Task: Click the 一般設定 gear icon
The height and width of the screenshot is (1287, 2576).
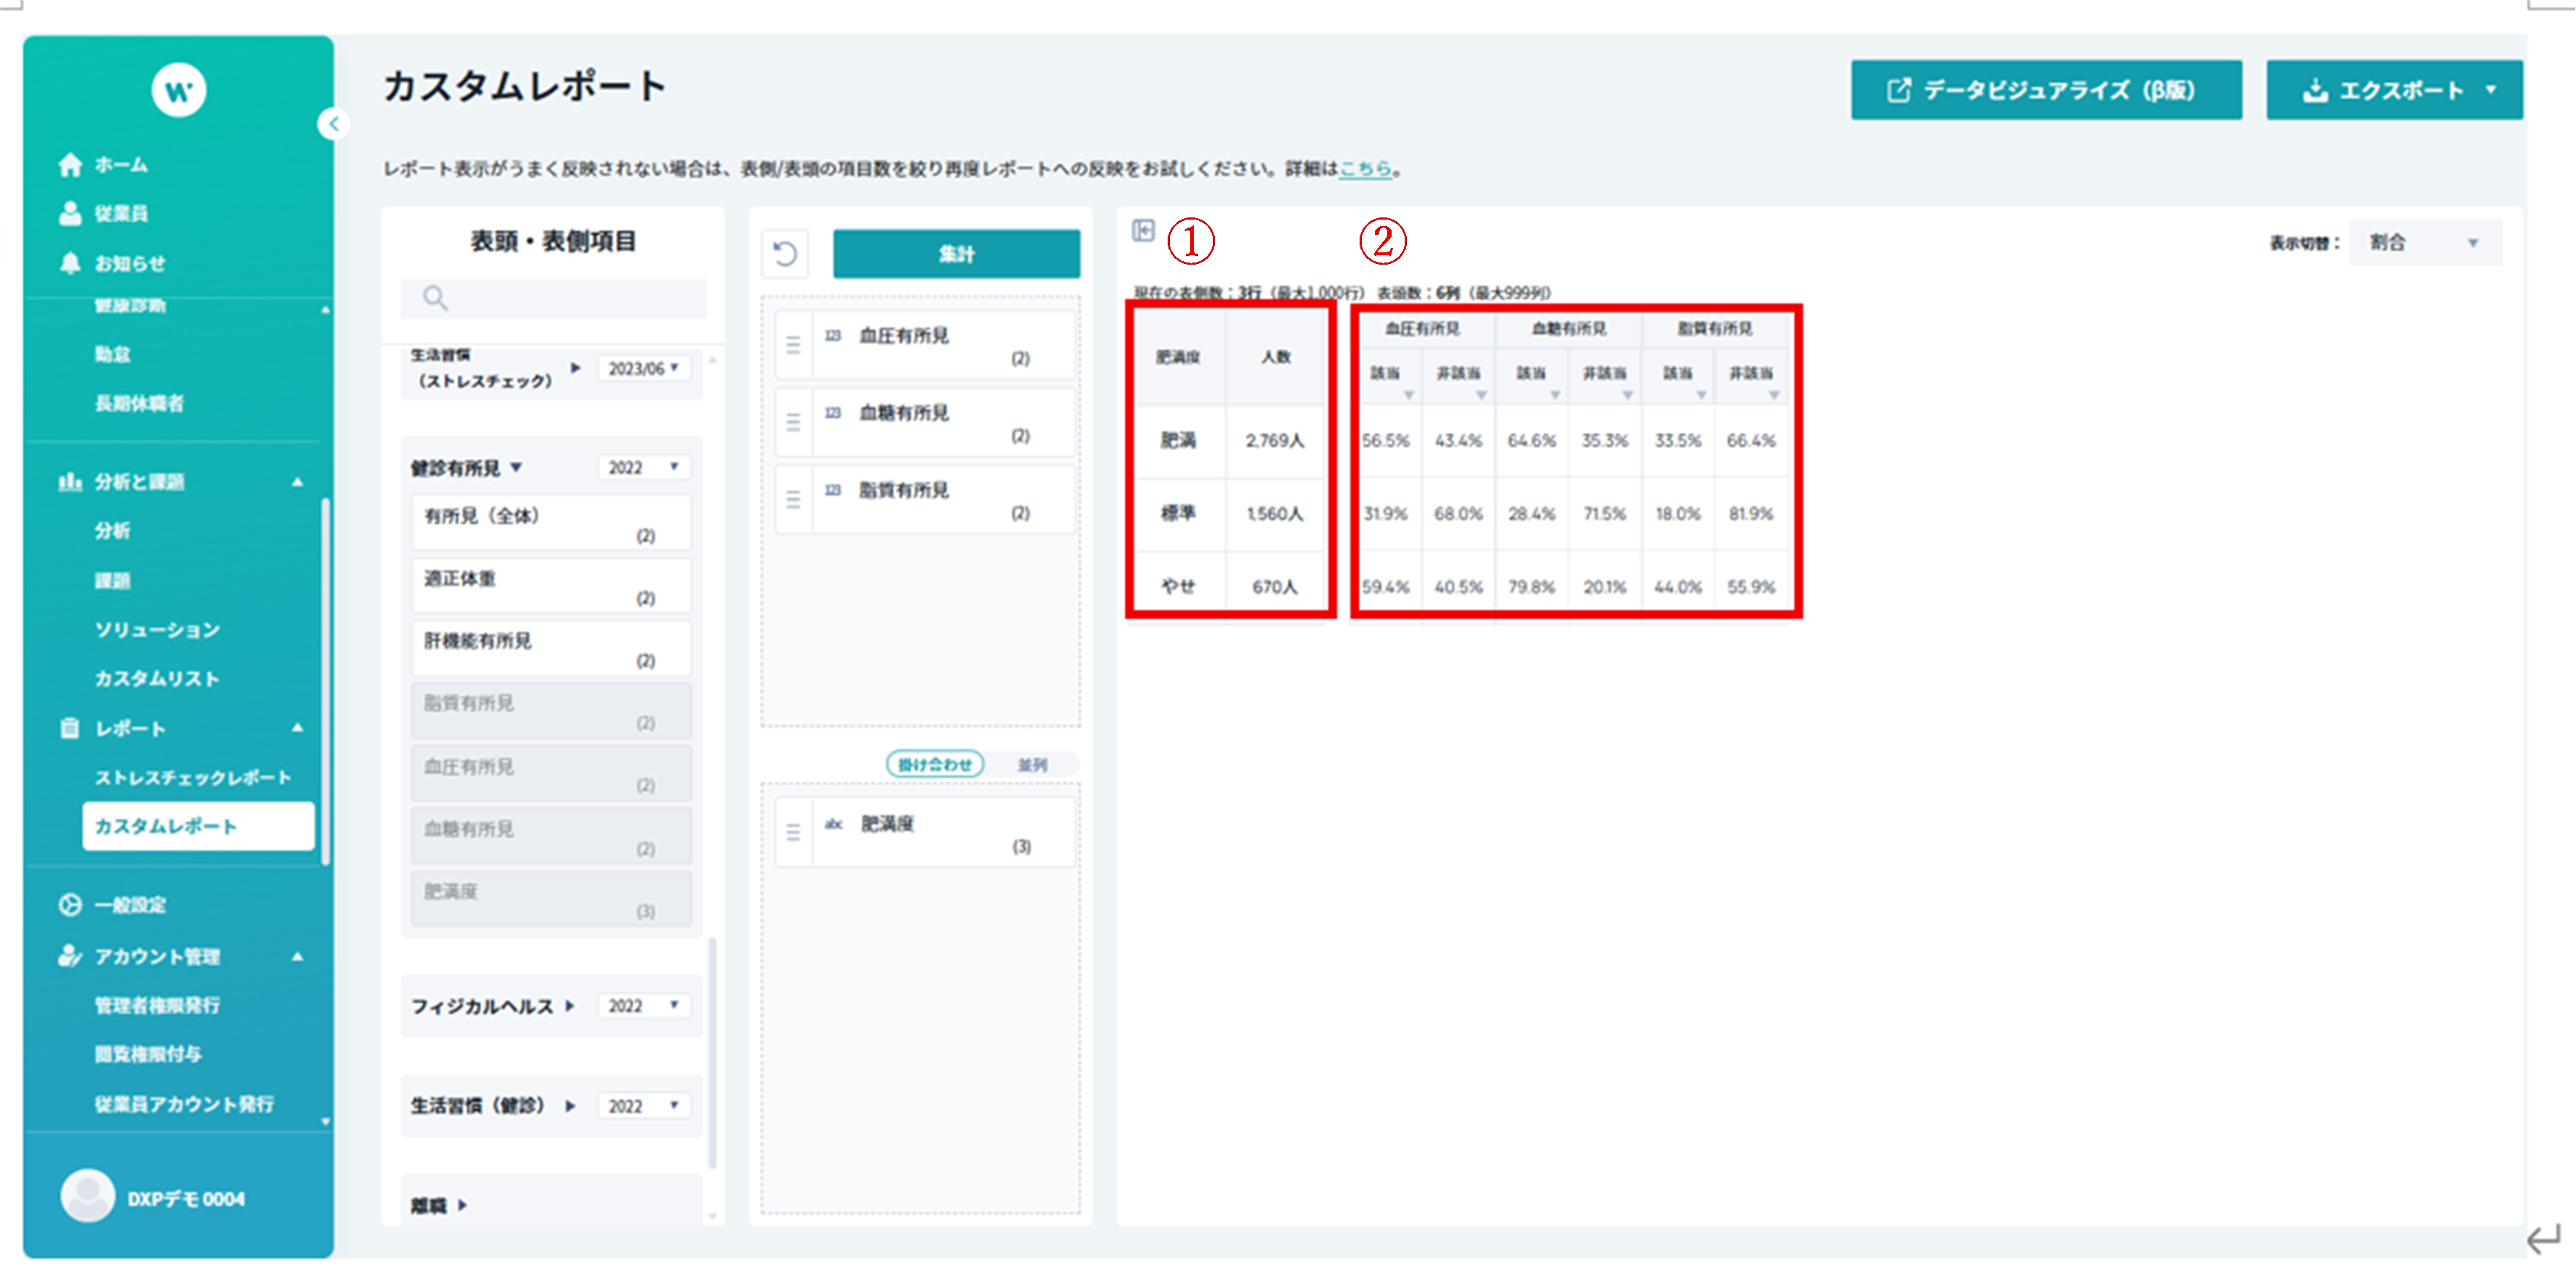Action: [70, 905]
